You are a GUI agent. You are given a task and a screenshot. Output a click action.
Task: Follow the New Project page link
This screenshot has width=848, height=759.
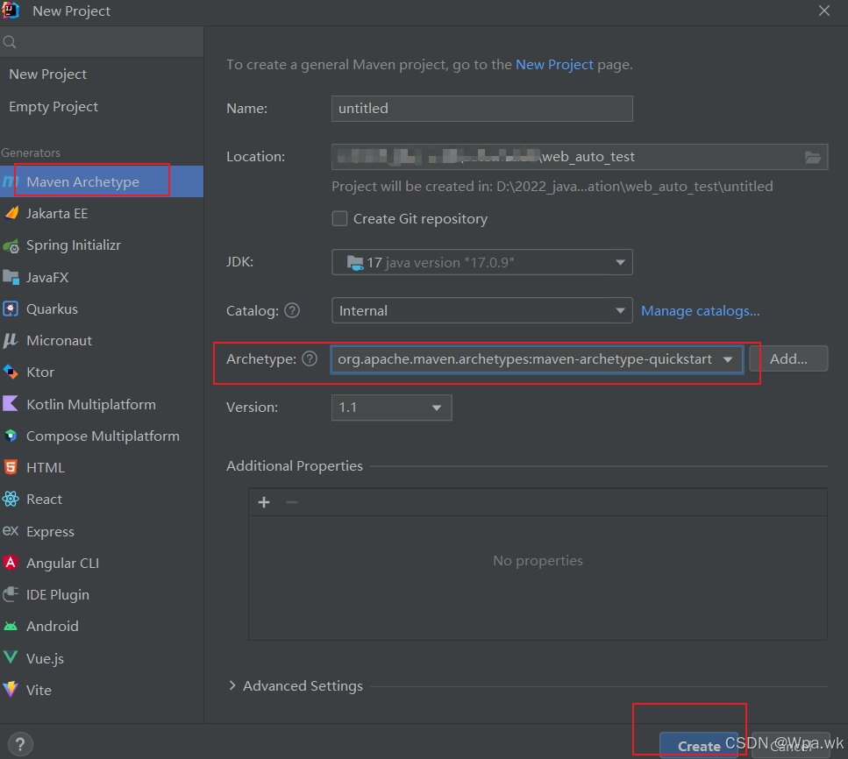pyautogui.click(x=554, y=64)
